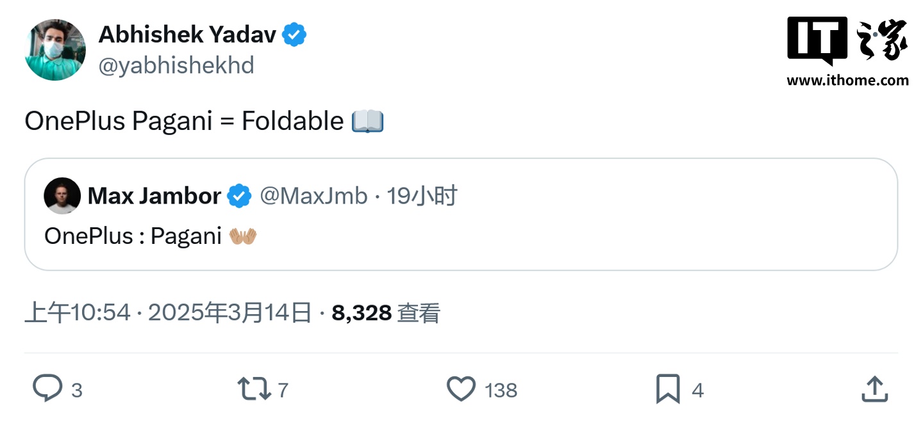The image size is (923, 425).
Task: Open Max Jambor's small avatar
Action: pyautogui.click(x=62, y=196)
